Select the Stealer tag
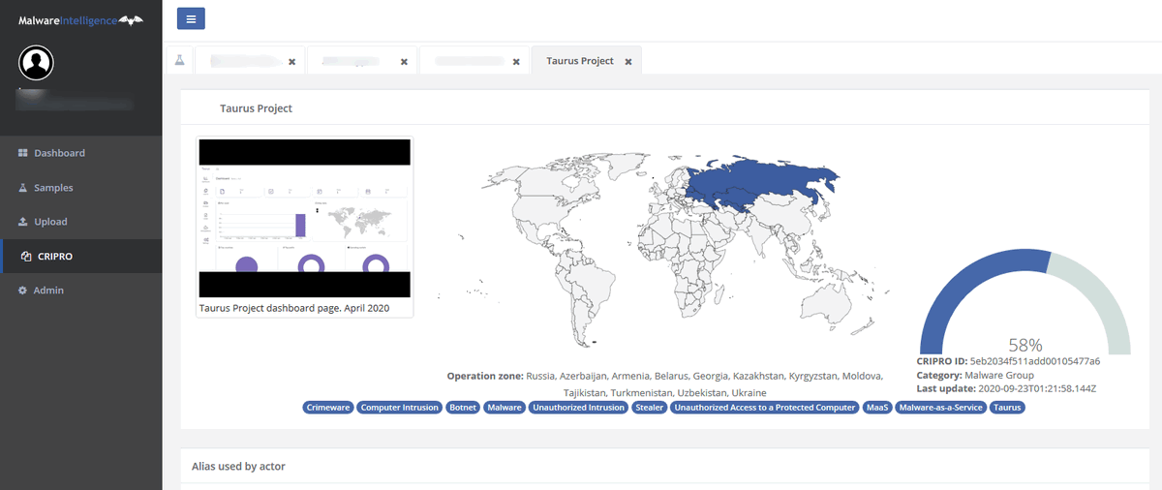Screen dimensions: 1162x490 [x=649, y=408]
